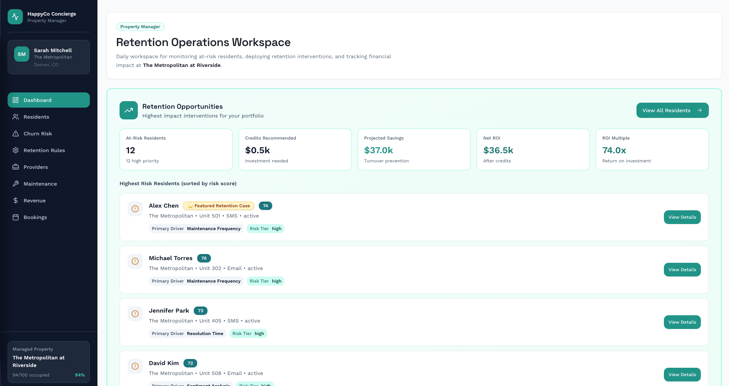Click the Retention Operations Workspace title

coord(203,42)
